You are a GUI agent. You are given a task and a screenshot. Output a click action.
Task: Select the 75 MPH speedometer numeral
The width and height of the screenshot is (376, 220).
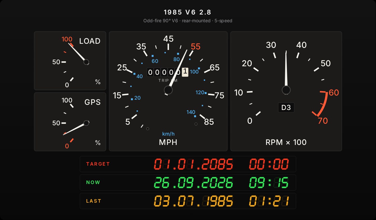pyautogui.click(x=219, y=96)
